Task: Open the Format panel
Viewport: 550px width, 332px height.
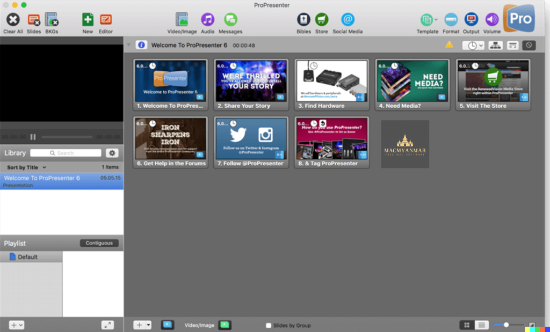Action: point(451,20)
